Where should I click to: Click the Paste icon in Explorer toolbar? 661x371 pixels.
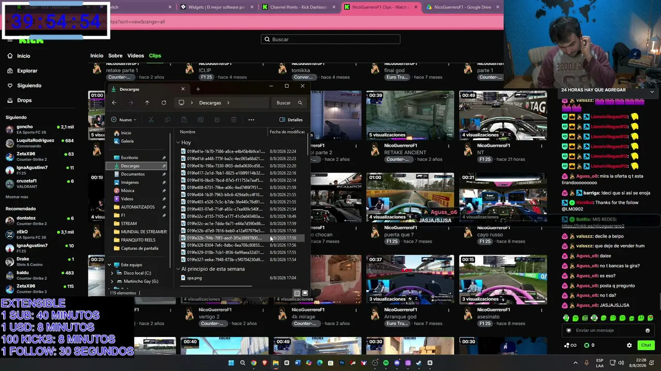click(x=184, y=120)
